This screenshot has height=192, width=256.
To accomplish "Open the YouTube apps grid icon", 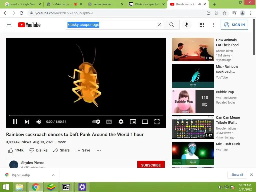I will pos(202,25).
